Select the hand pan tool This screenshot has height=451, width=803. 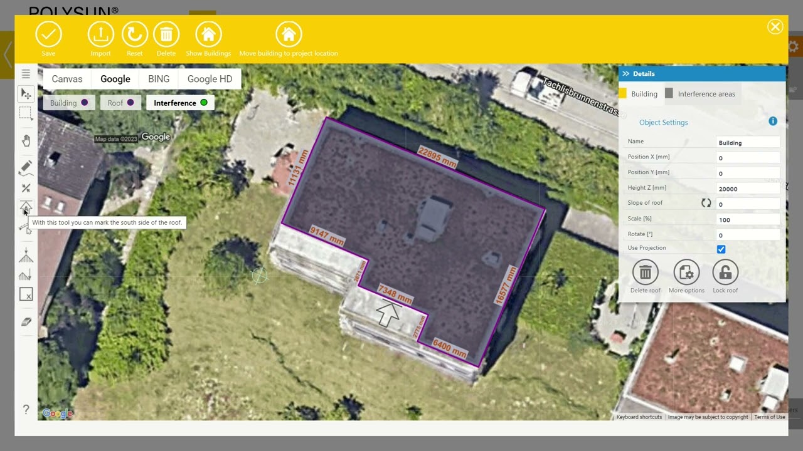click(26, 140)
